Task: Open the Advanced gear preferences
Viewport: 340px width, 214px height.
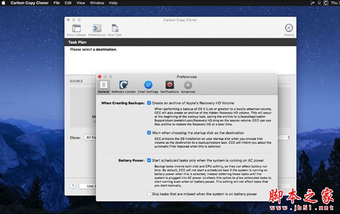Action: (188, 87)
